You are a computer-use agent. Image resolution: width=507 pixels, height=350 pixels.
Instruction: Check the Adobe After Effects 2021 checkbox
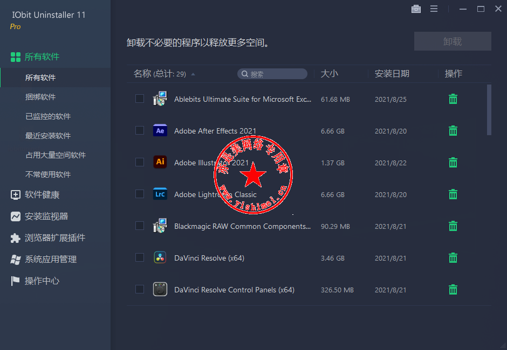coord(140,130)
